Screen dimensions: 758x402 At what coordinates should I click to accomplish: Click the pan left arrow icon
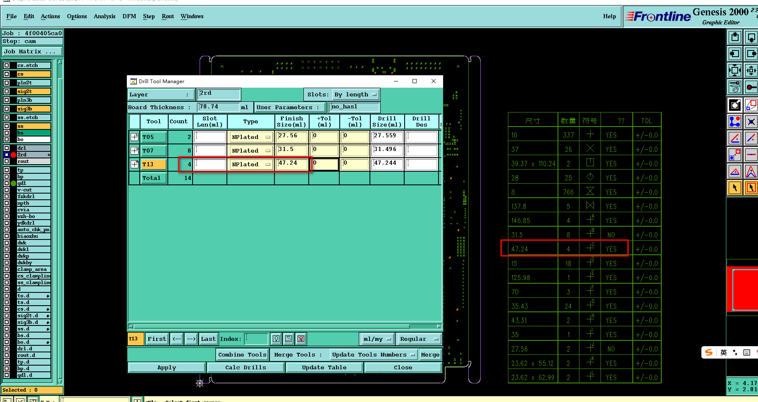734,54
